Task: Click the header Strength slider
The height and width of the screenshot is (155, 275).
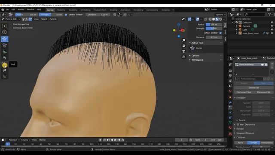Action: [x=51, y=15]
